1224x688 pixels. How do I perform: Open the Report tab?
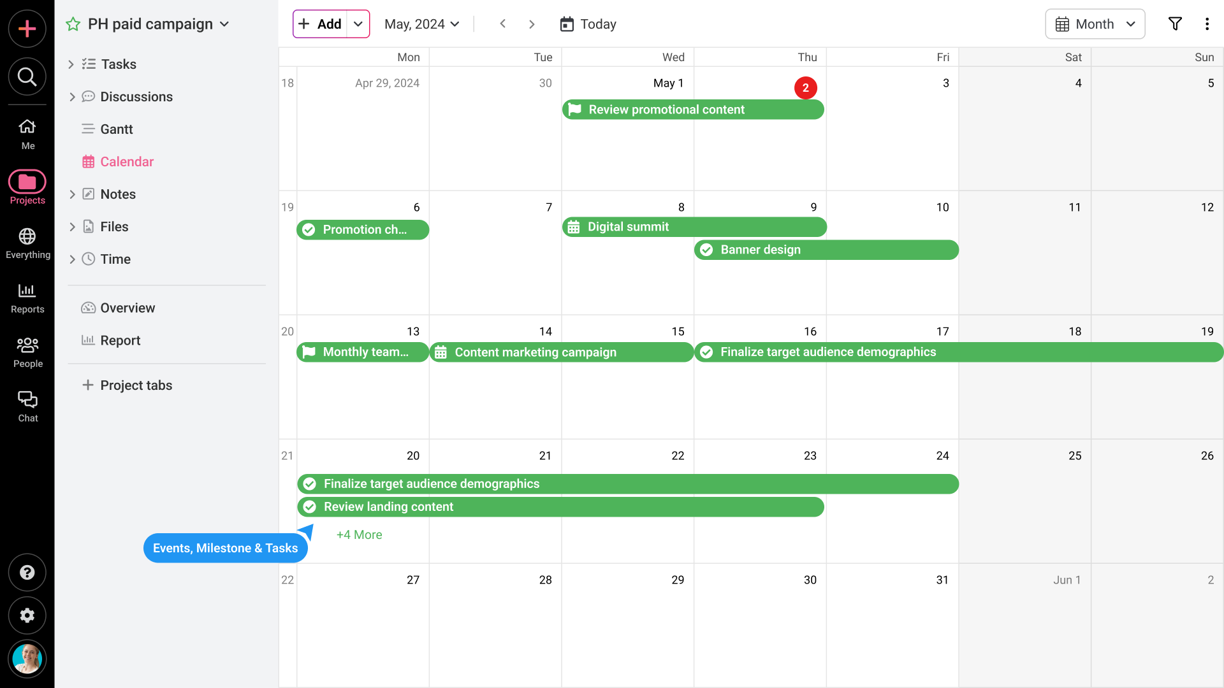111,341
